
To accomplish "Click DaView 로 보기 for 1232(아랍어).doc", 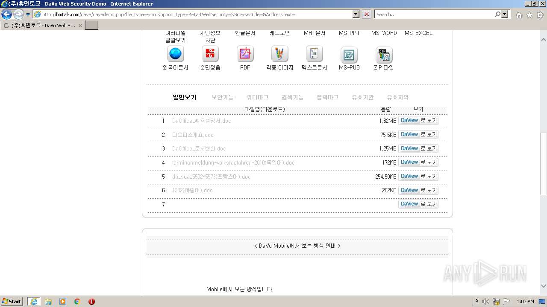I will pos(418,190).
